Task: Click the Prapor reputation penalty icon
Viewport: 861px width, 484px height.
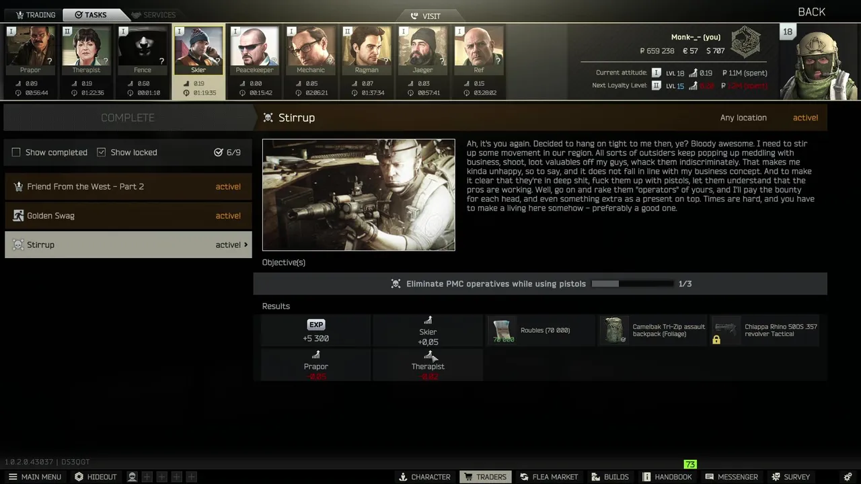Action: point(315,355)
